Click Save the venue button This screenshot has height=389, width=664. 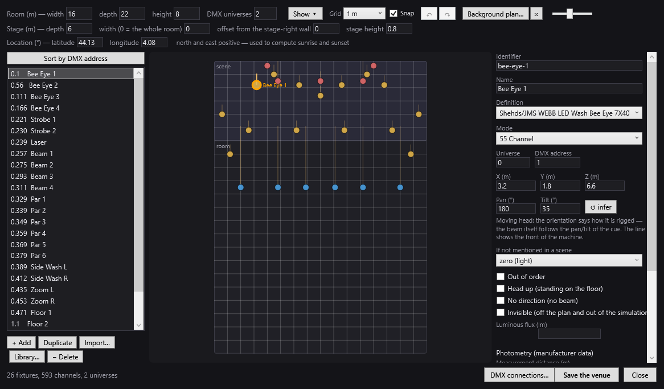click(x=587, y=375)
